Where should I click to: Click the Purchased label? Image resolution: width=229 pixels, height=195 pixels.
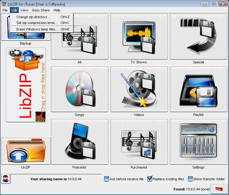coord(139,167)
